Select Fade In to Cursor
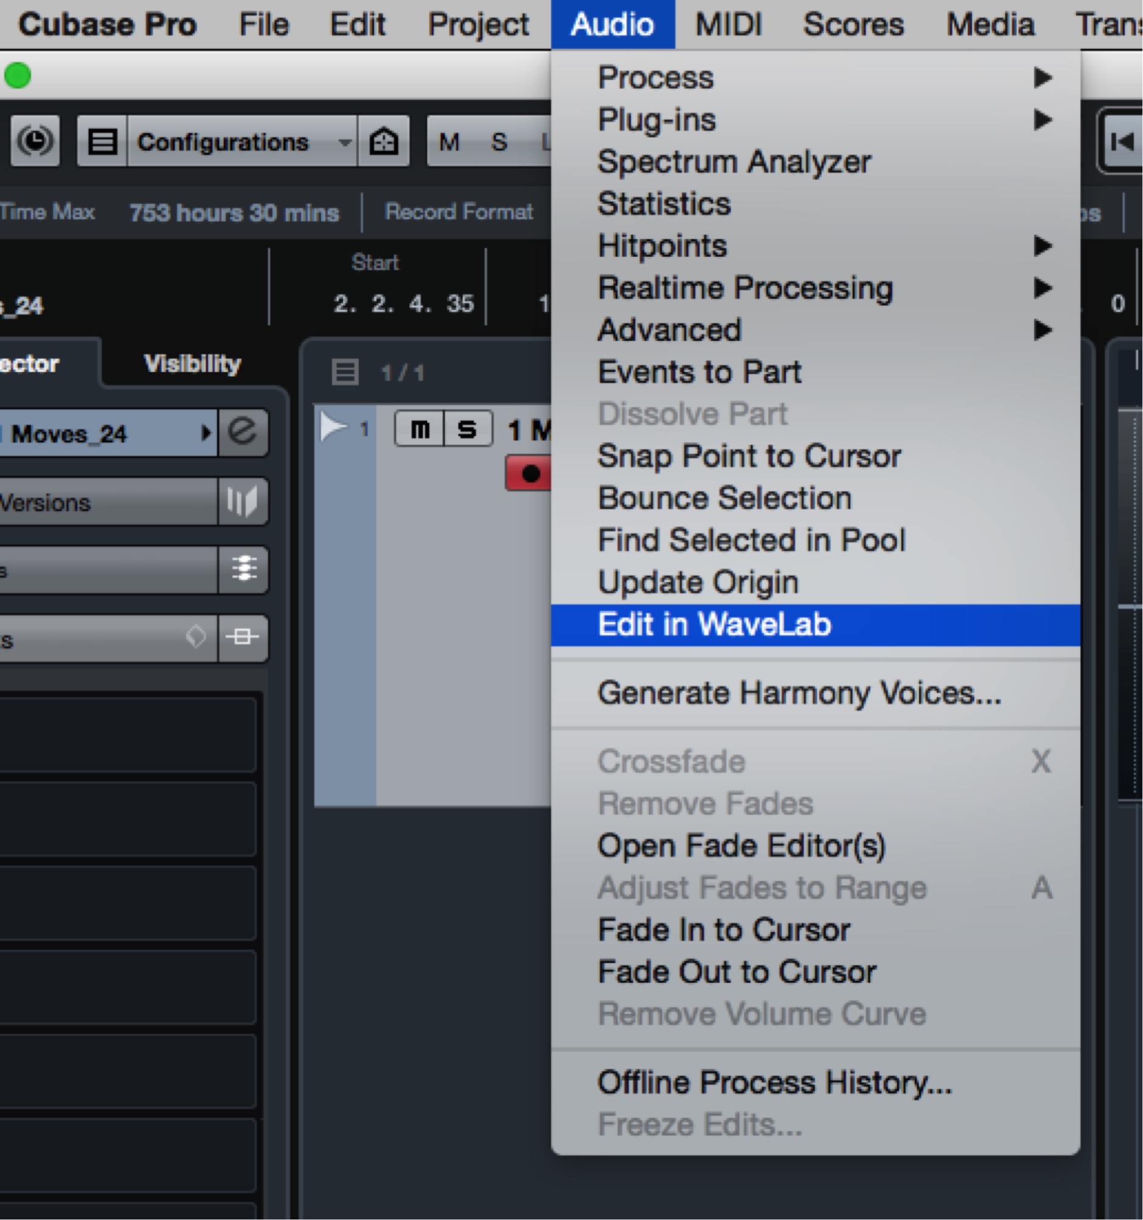This screenshot has height=1220, width=1143. click(x=815, y=930)
